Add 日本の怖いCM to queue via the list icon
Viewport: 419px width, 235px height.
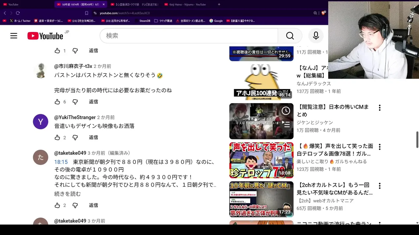pos(286,124)
